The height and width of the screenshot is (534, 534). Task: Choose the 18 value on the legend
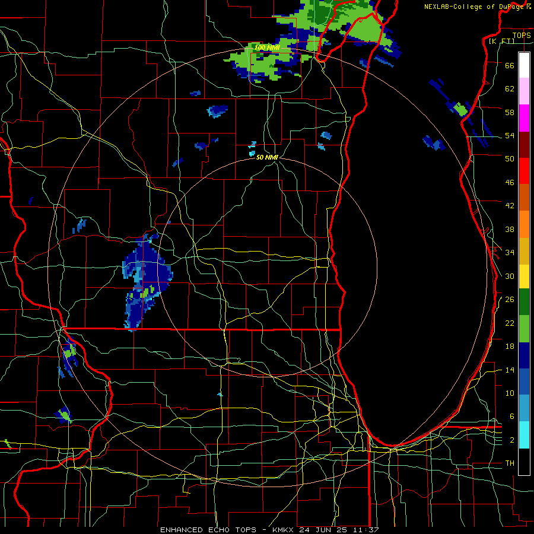click(510, 347)
